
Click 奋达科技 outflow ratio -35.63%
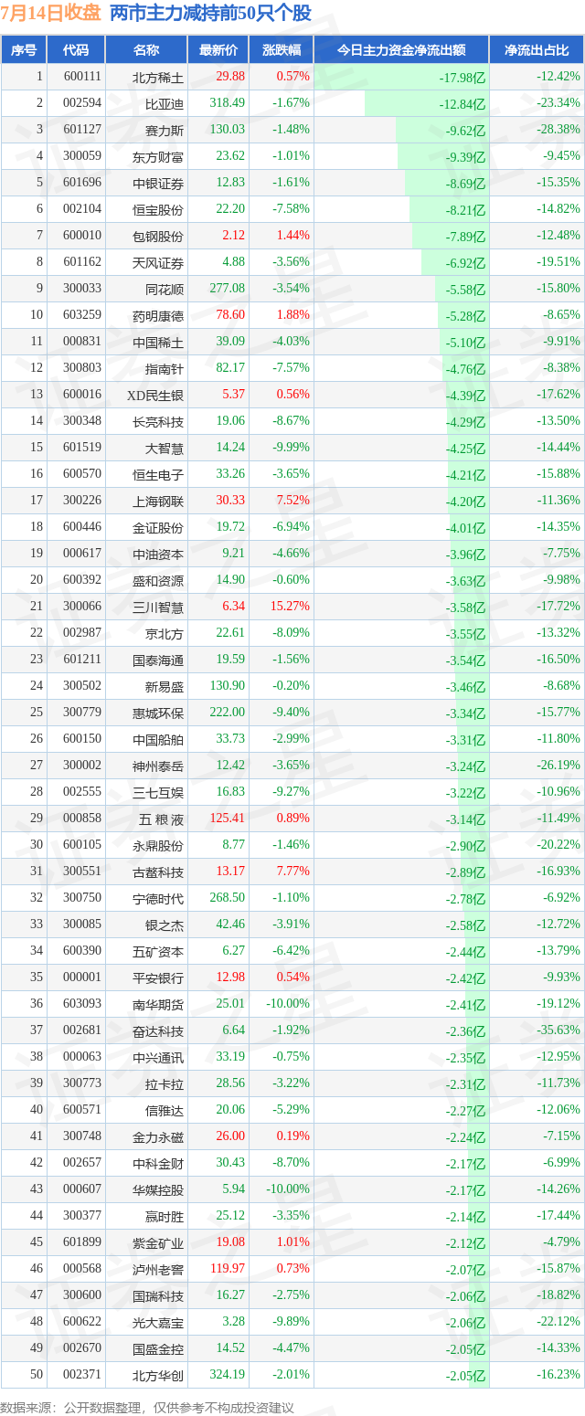558,1030
